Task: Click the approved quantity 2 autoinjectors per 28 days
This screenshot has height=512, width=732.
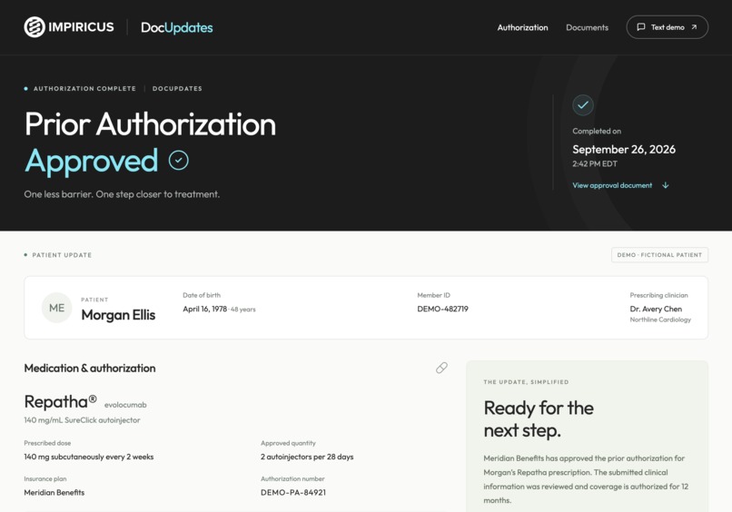Action: click(x=307, y=457)
